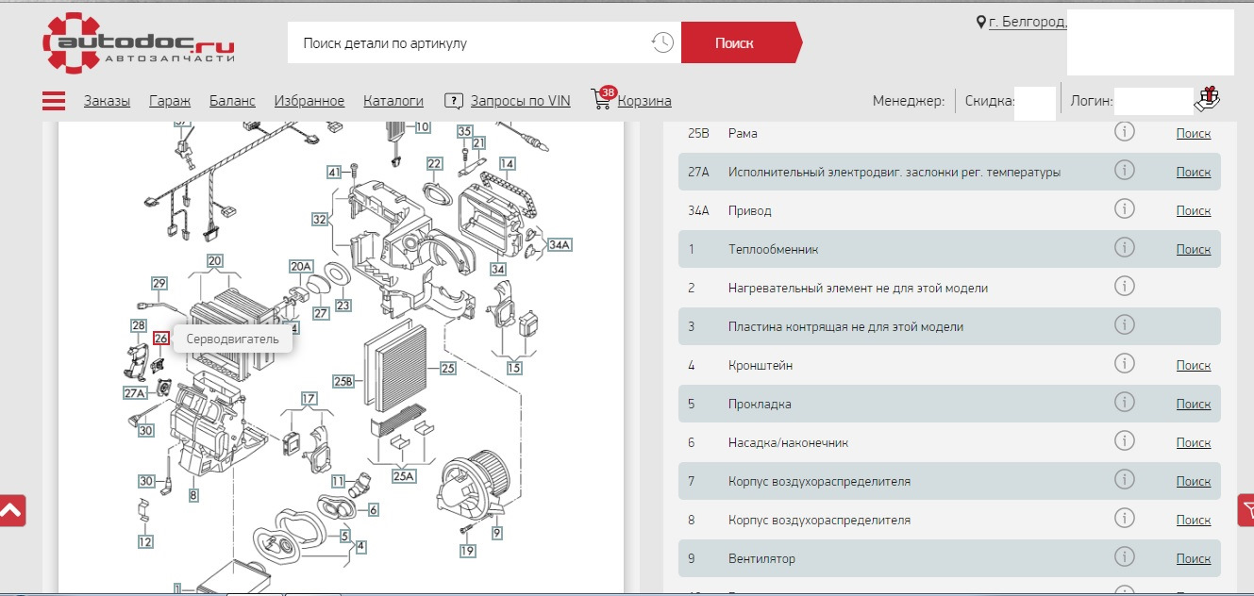
Task: Show info for row 8 Корпус воздухораспределителя
Action: coord(1124,519)
